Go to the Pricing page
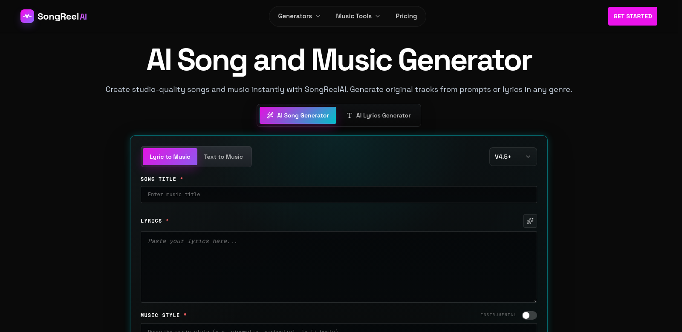 pos(406,16)
